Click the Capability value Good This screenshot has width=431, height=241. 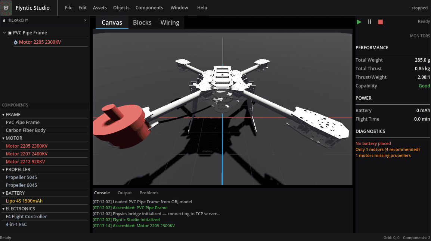coord(424,86)
